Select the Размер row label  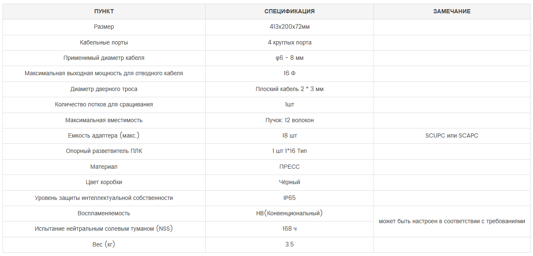[x=104, y=27]
